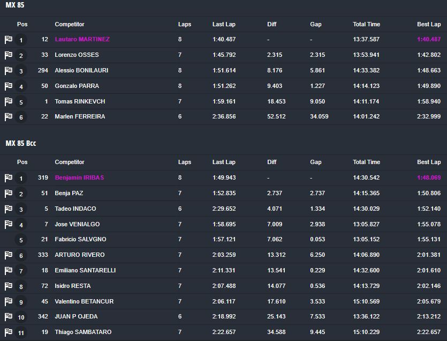Image resolution: width=447 pixels, height=341 pixels.
Task: Click checkered flag beside Benjamin IRIBAS
Action: tap(8, 178)
